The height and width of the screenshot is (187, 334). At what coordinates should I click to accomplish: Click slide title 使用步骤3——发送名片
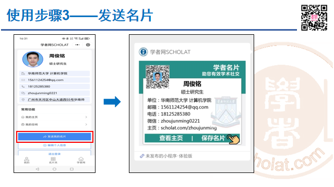[80, 15]
